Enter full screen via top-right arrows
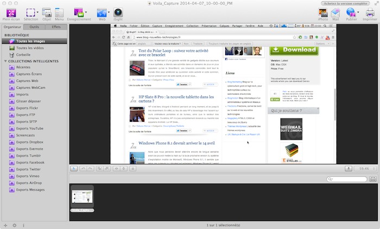This screenshot has height=229, width=380. click(376, 3)
